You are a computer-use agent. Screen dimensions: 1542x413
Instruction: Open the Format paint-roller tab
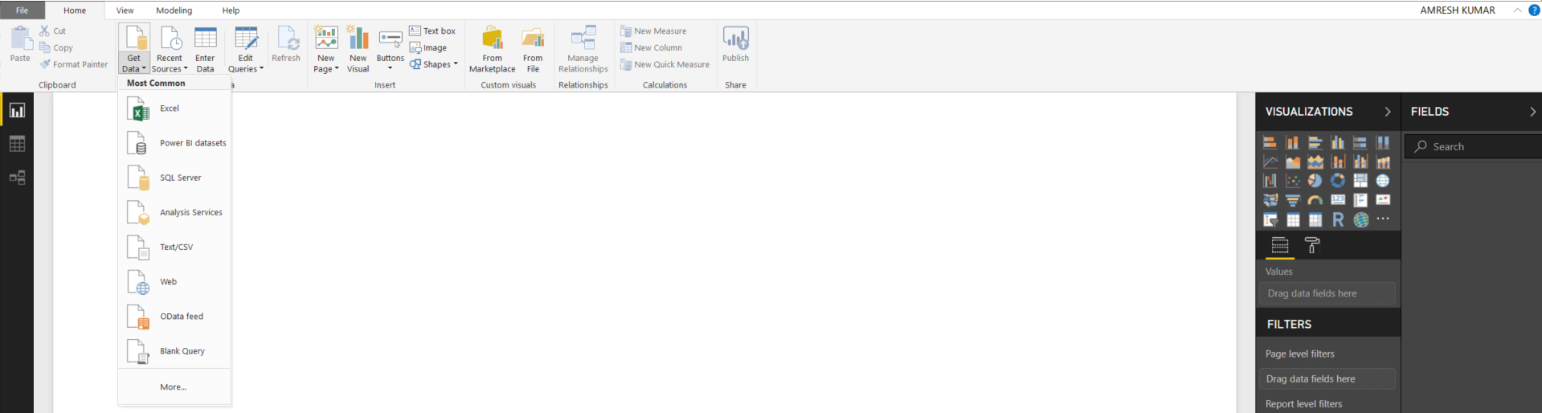tap(1312, 246)
